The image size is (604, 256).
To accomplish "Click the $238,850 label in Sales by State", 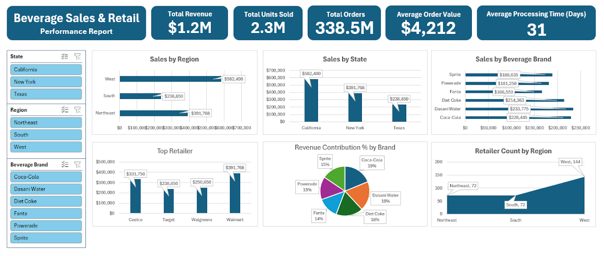I will click(399, 99).
